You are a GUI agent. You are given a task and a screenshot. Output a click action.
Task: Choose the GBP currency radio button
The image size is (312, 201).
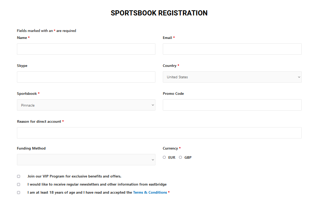click(x=180, y=157)
